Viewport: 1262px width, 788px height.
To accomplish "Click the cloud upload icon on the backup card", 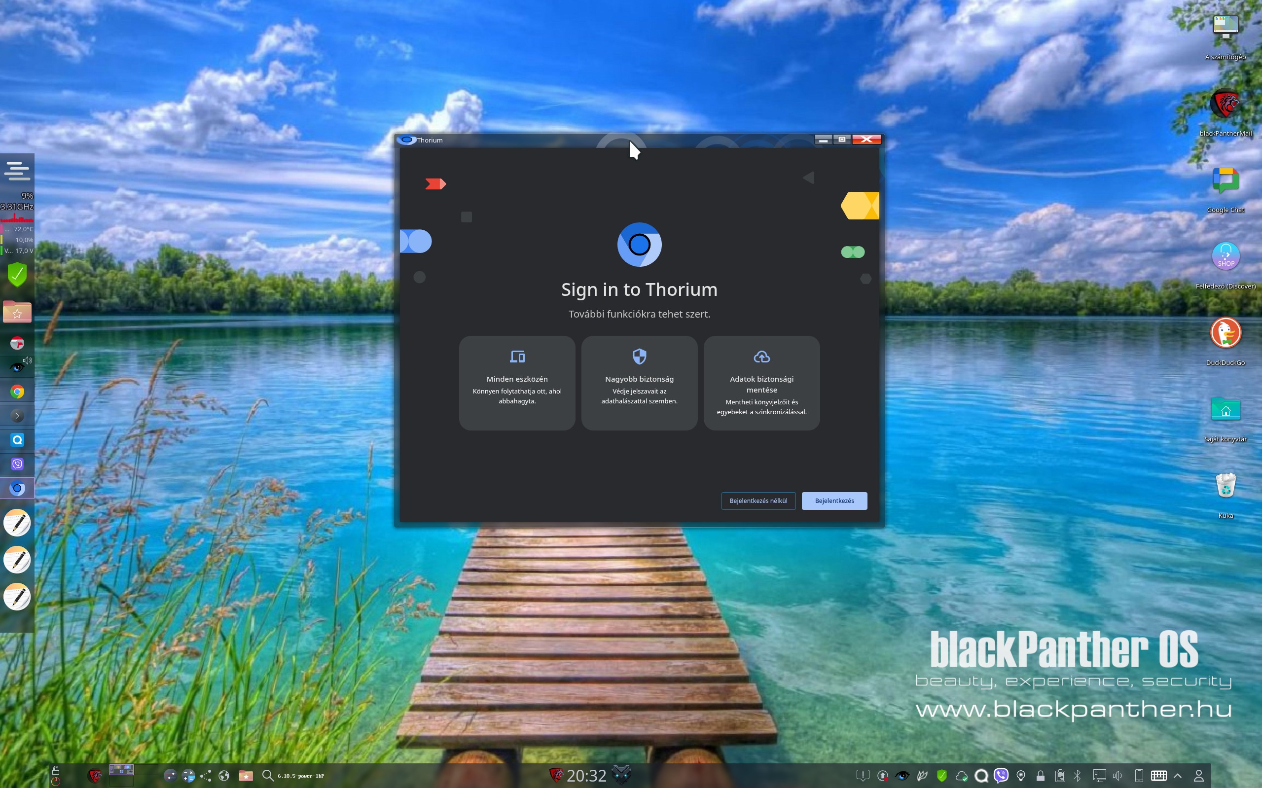I will [761, 357].
